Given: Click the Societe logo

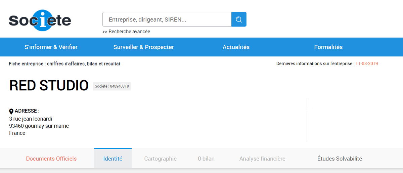Looking at the screenshot, I should [x=40, y=20].
